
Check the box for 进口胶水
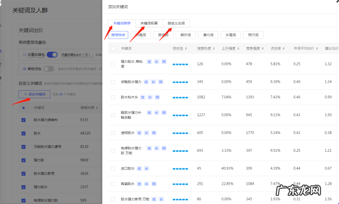[113, 168]
